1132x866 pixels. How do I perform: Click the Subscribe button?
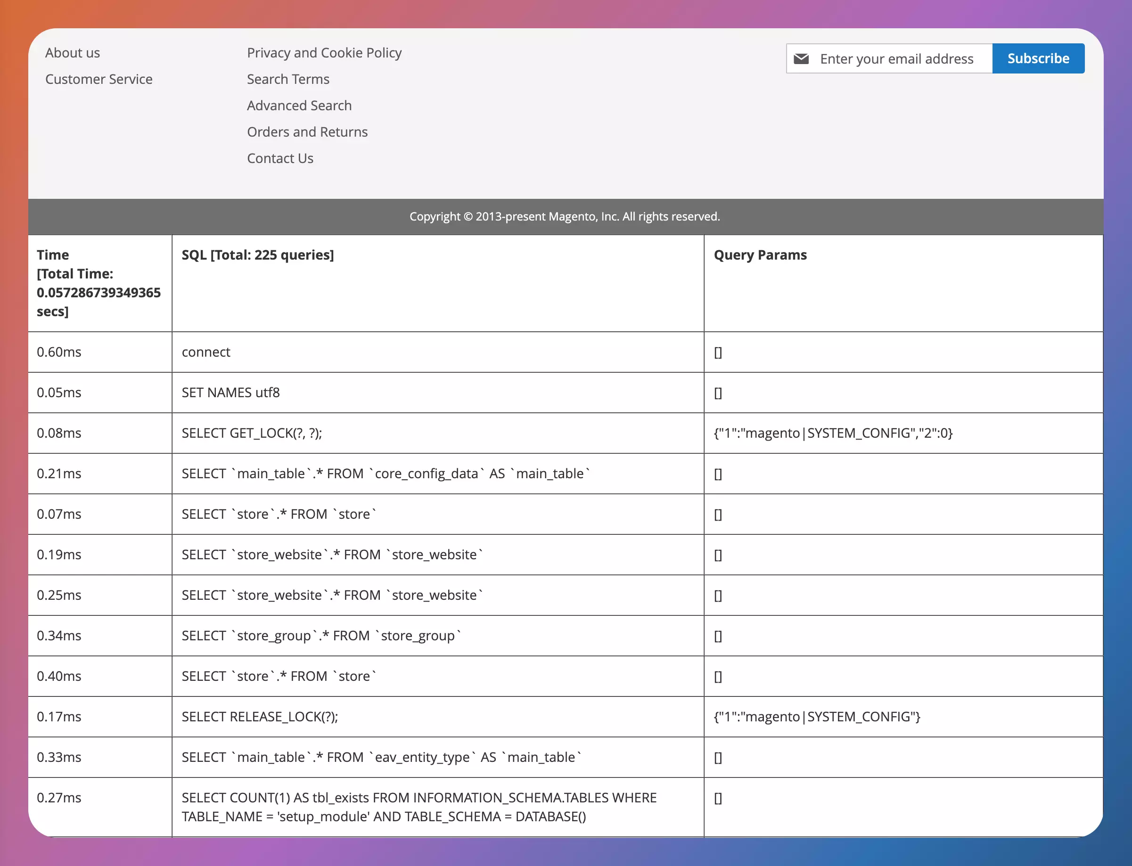click(x=1038, y=59)
